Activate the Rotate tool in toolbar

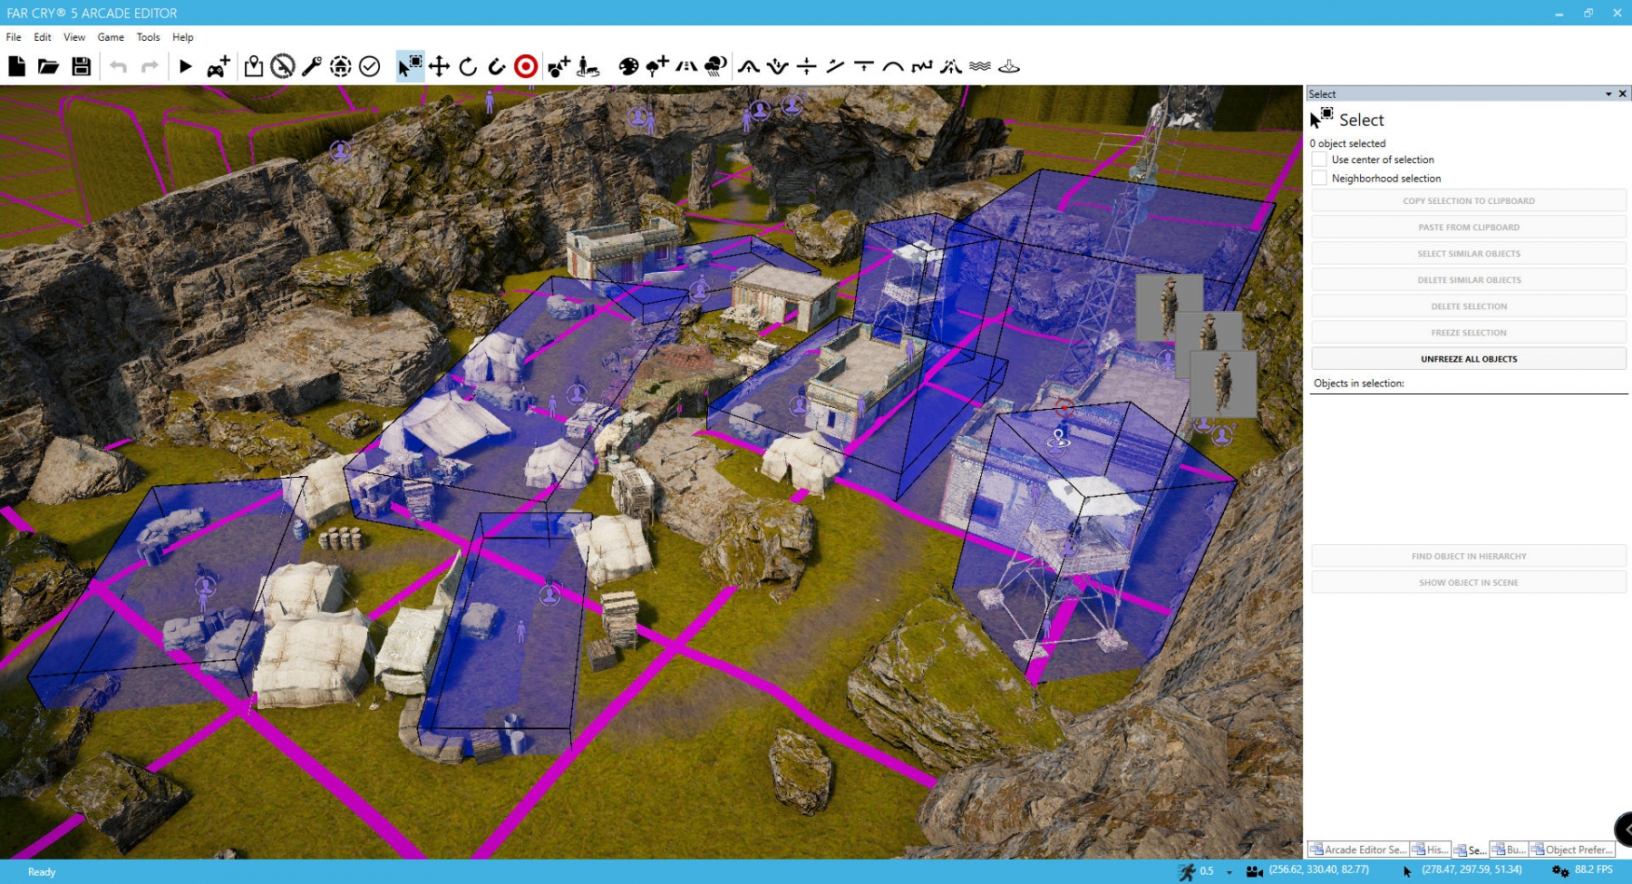[468, 66]
